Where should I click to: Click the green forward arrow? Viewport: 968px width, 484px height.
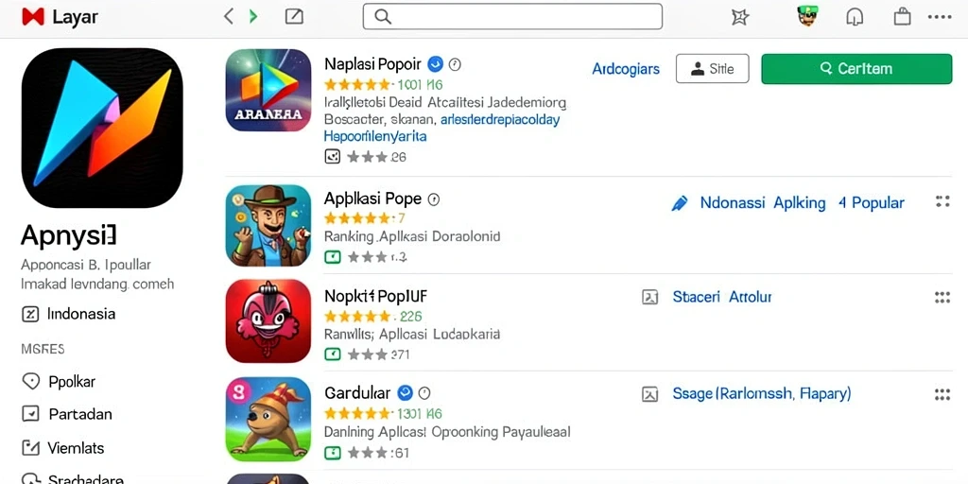[253, 17]
